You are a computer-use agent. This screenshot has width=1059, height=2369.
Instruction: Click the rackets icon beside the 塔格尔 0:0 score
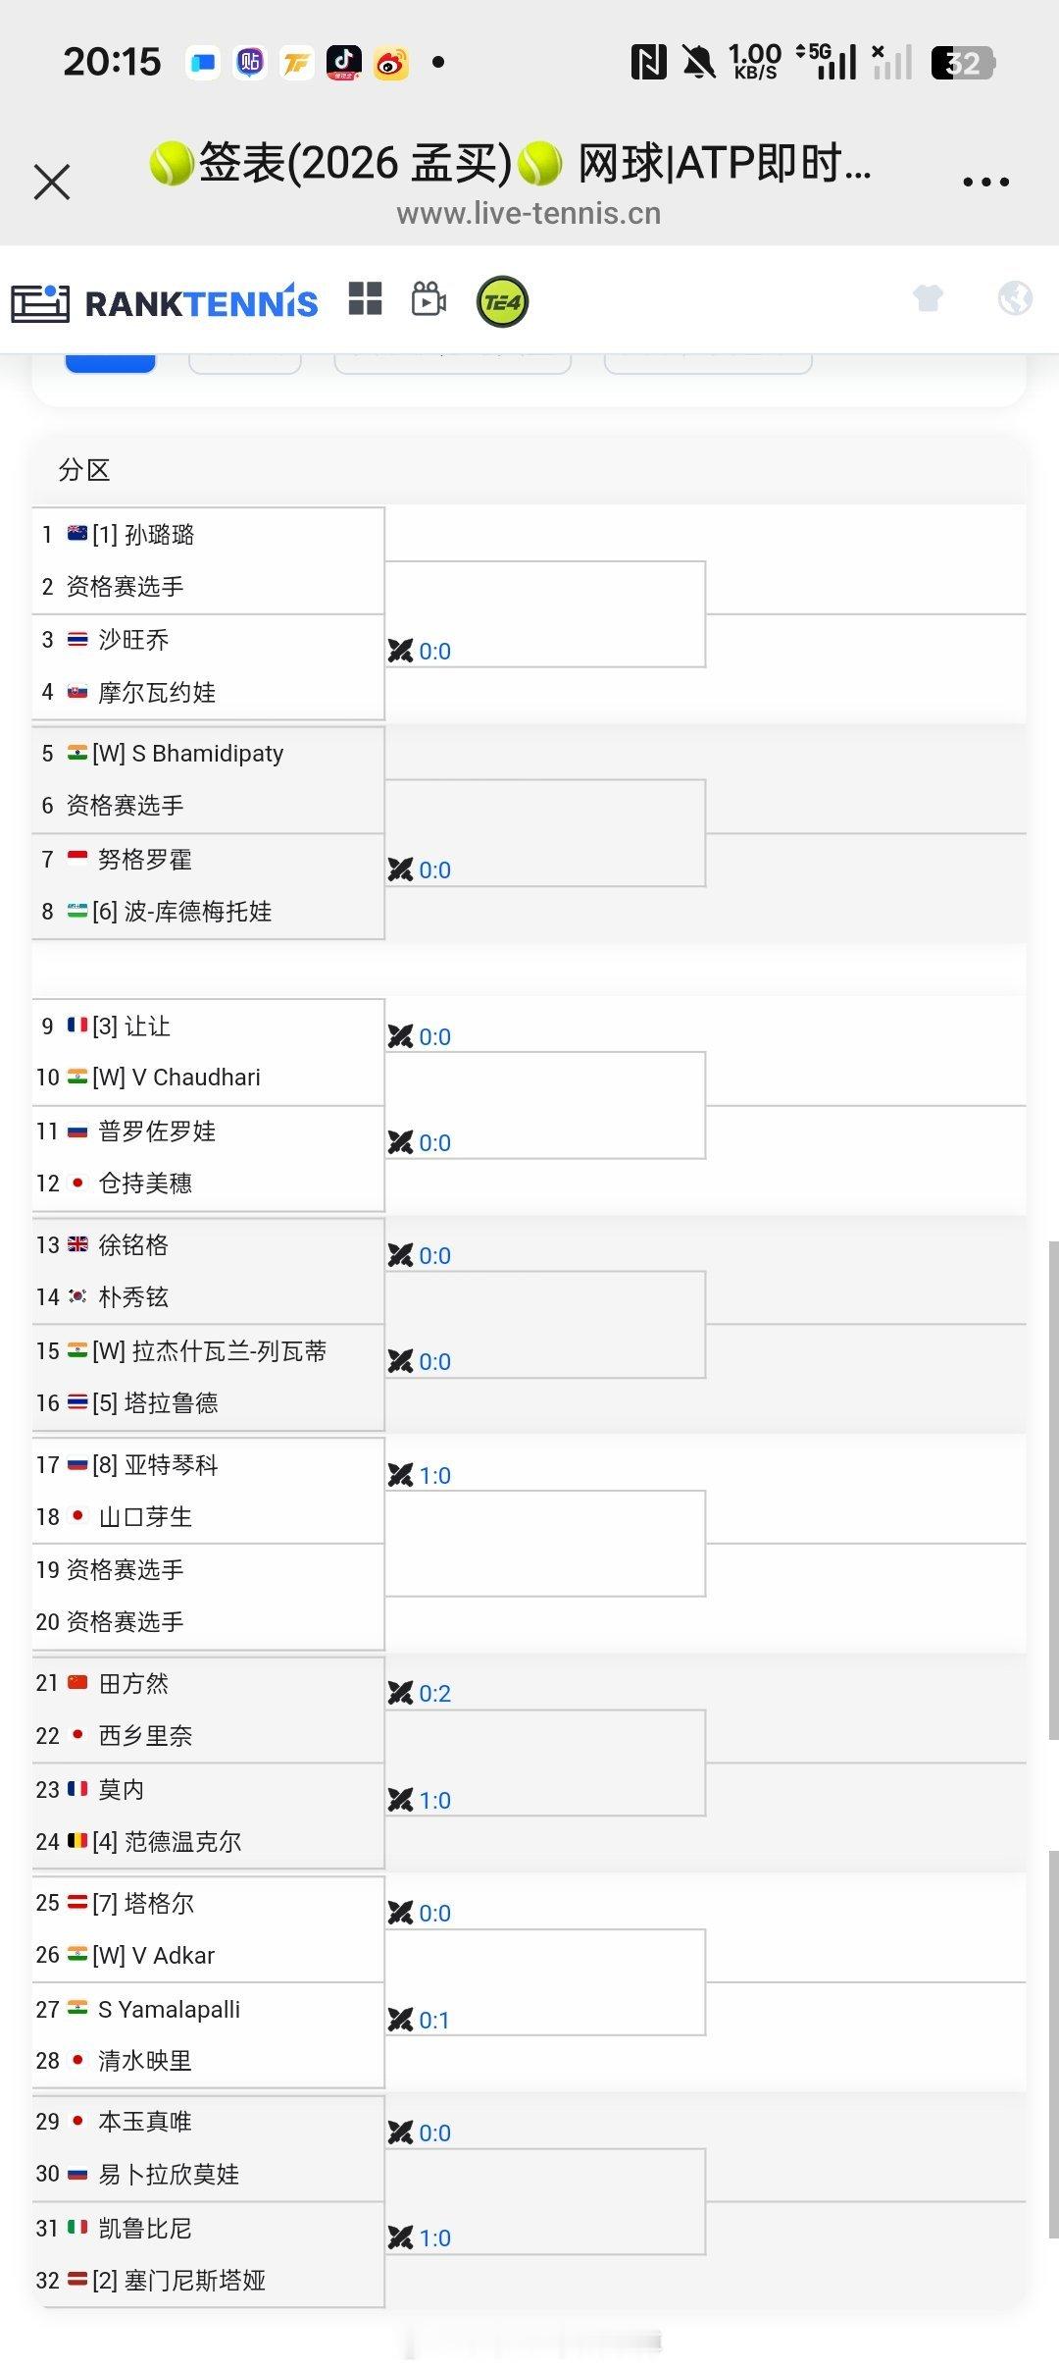click(x=401, y=1912)
